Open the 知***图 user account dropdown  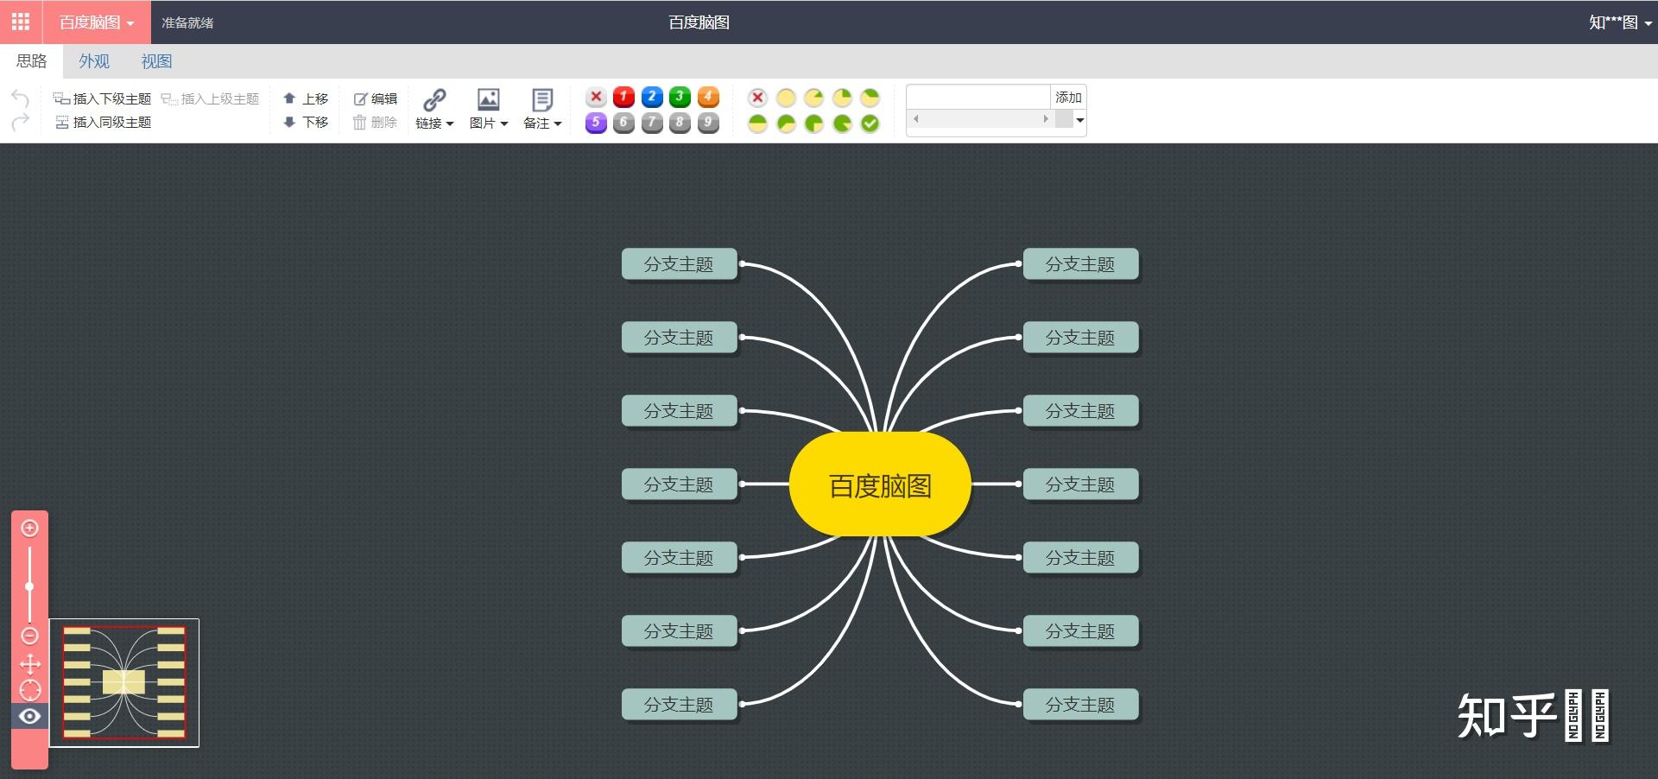tap(1620, 22)
